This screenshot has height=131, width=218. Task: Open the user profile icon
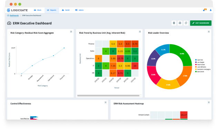point(211,10)
